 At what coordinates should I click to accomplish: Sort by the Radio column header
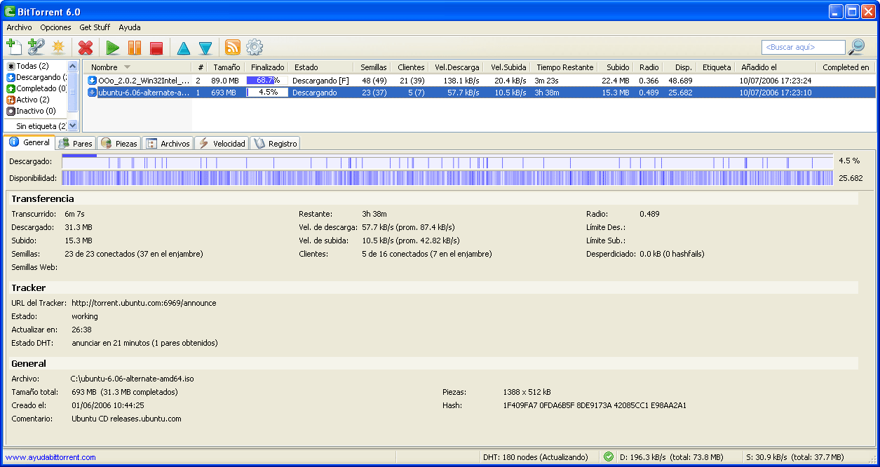coord(649,67)
